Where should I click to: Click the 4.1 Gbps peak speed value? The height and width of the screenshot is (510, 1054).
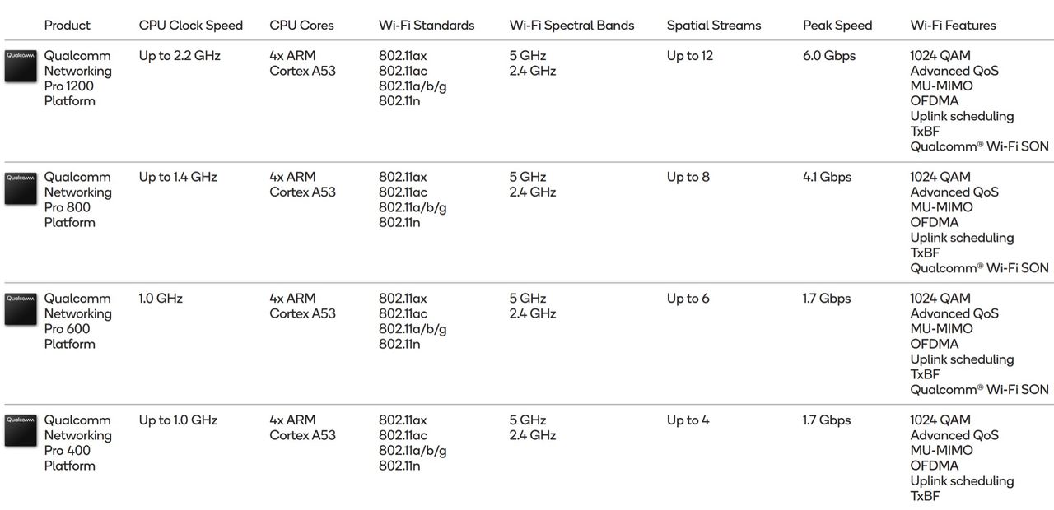click(x=827, y=177)
